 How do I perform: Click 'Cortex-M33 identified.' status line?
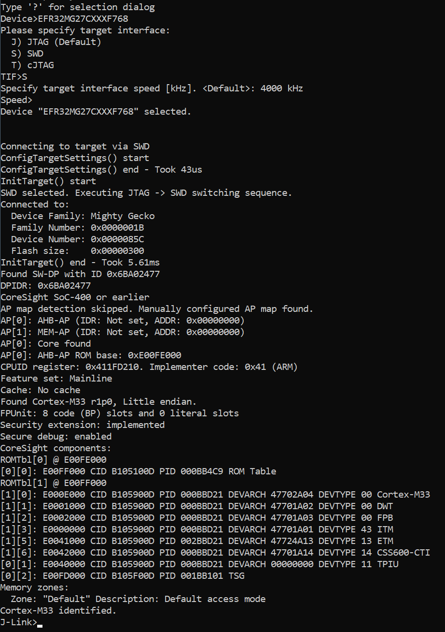[x=58, y=611]
